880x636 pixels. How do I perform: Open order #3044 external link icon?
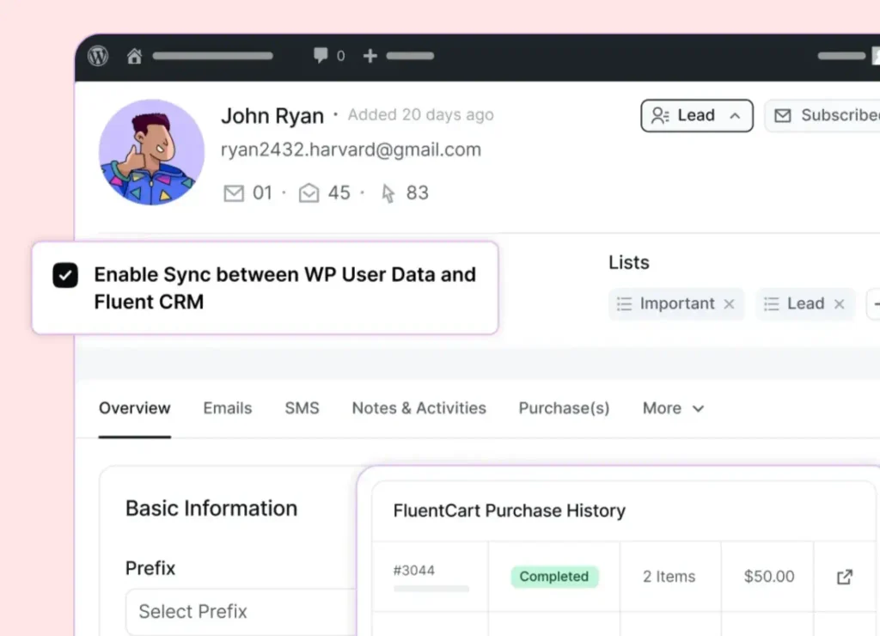click(845, 577)
